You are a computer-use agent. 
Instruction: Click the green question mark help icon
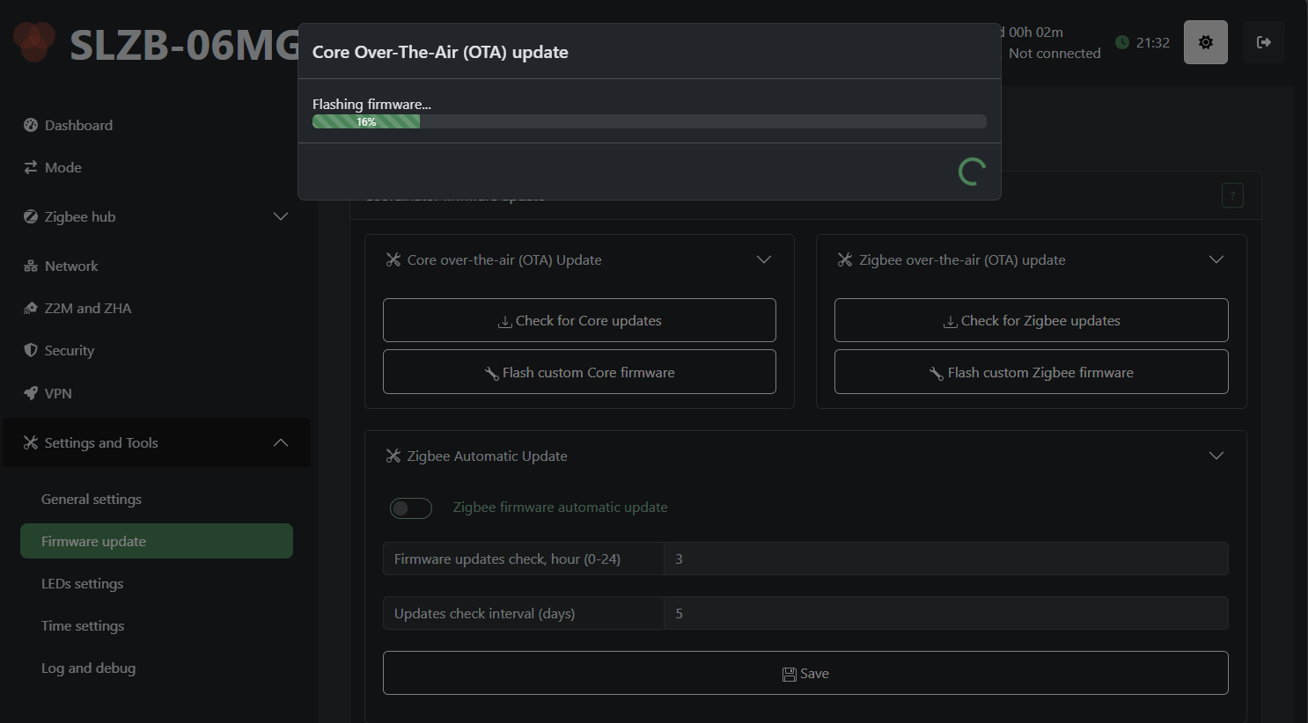click(x=1232, y=195)
